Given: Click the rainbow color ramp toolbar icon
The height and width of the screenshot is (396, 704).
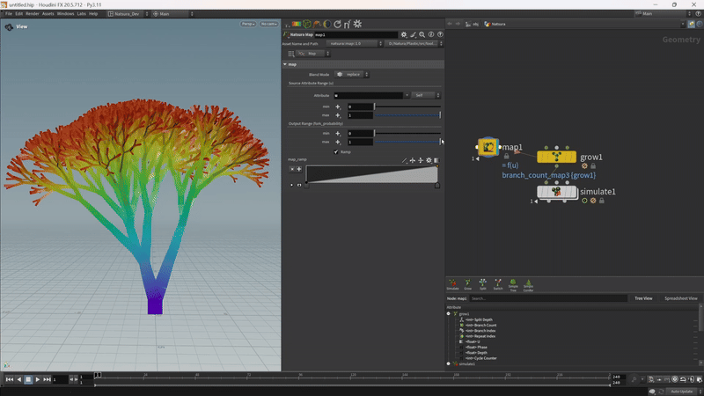Looking at the screenshot, I should [x=297, y=25].
